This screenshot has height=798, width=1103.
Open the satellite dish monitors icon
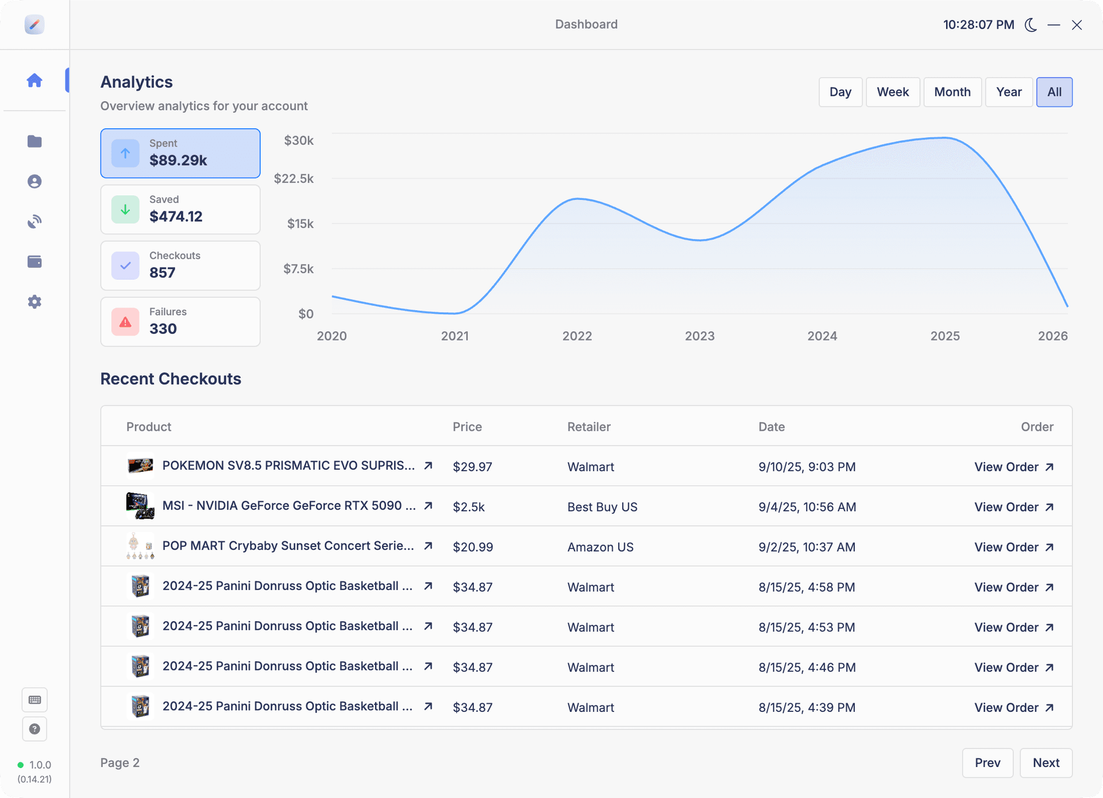34,222
